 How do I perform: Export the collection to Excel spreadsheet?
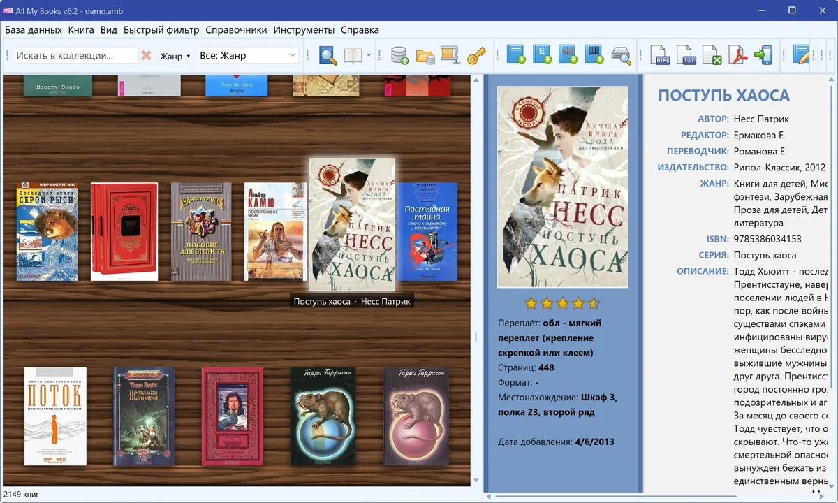click(x=712, y=56)
